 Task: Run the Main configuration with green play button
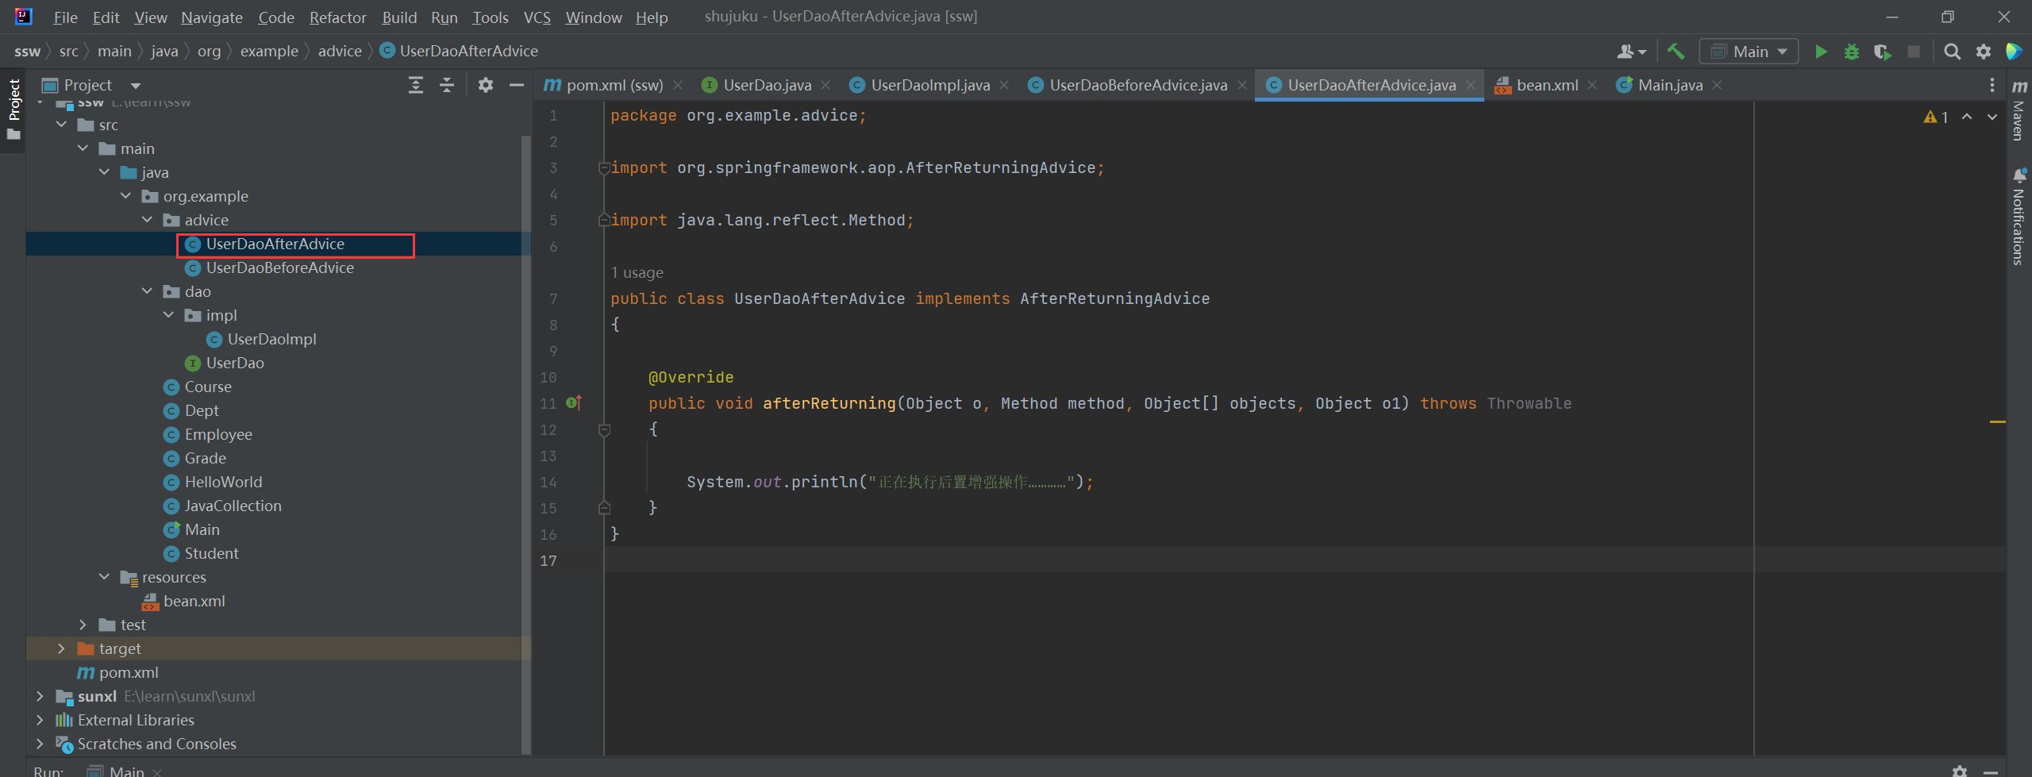click(1821, 52)
